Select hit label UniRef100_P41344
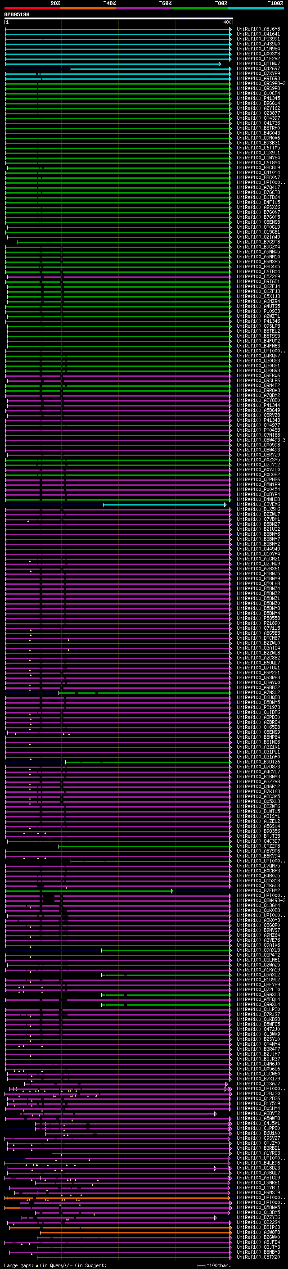288x1269 pixels. [x=258, y=406]
